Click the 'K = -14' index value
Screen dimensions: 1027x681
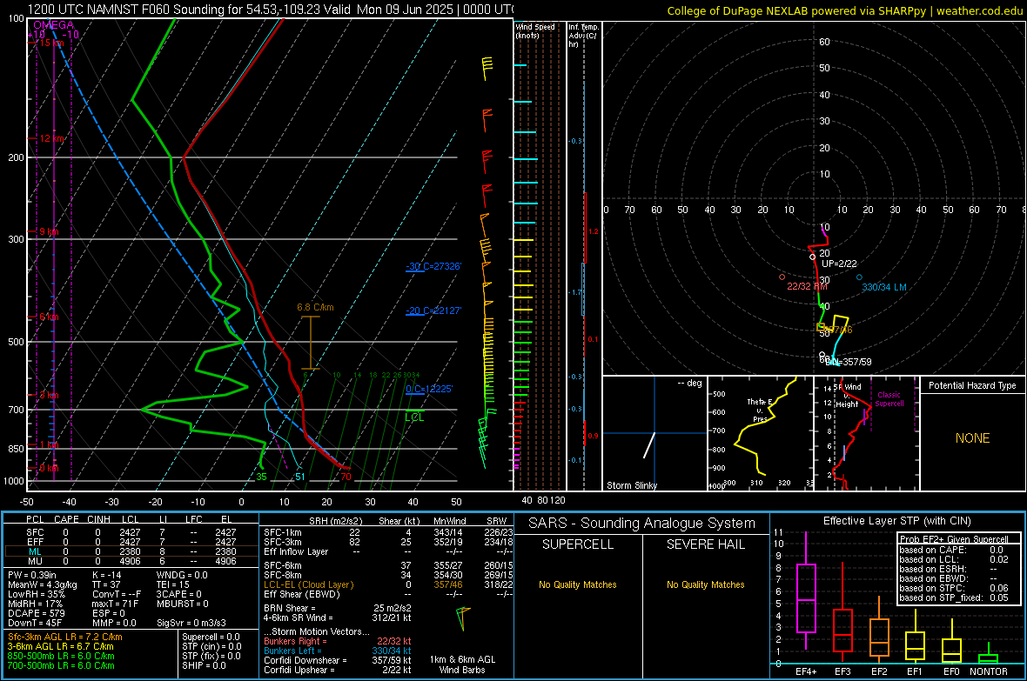pos(107,575)
